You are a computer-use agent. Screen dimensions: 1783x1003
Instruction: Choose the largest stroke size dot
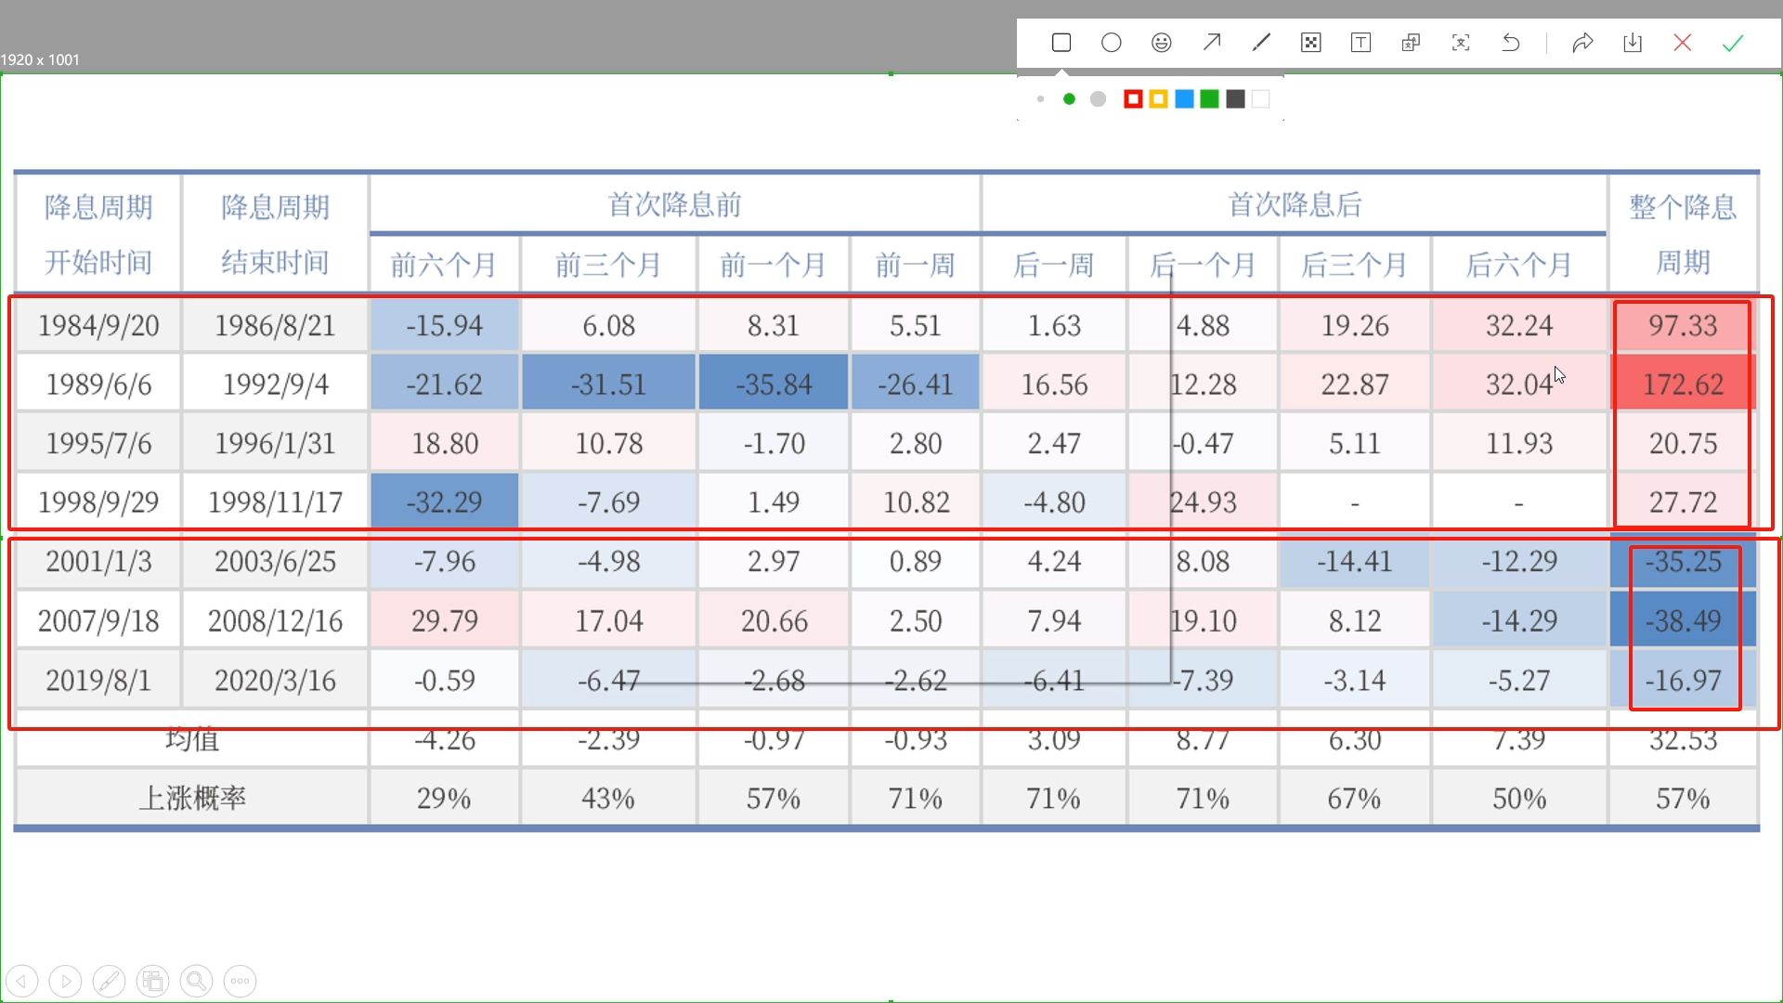1098,99
